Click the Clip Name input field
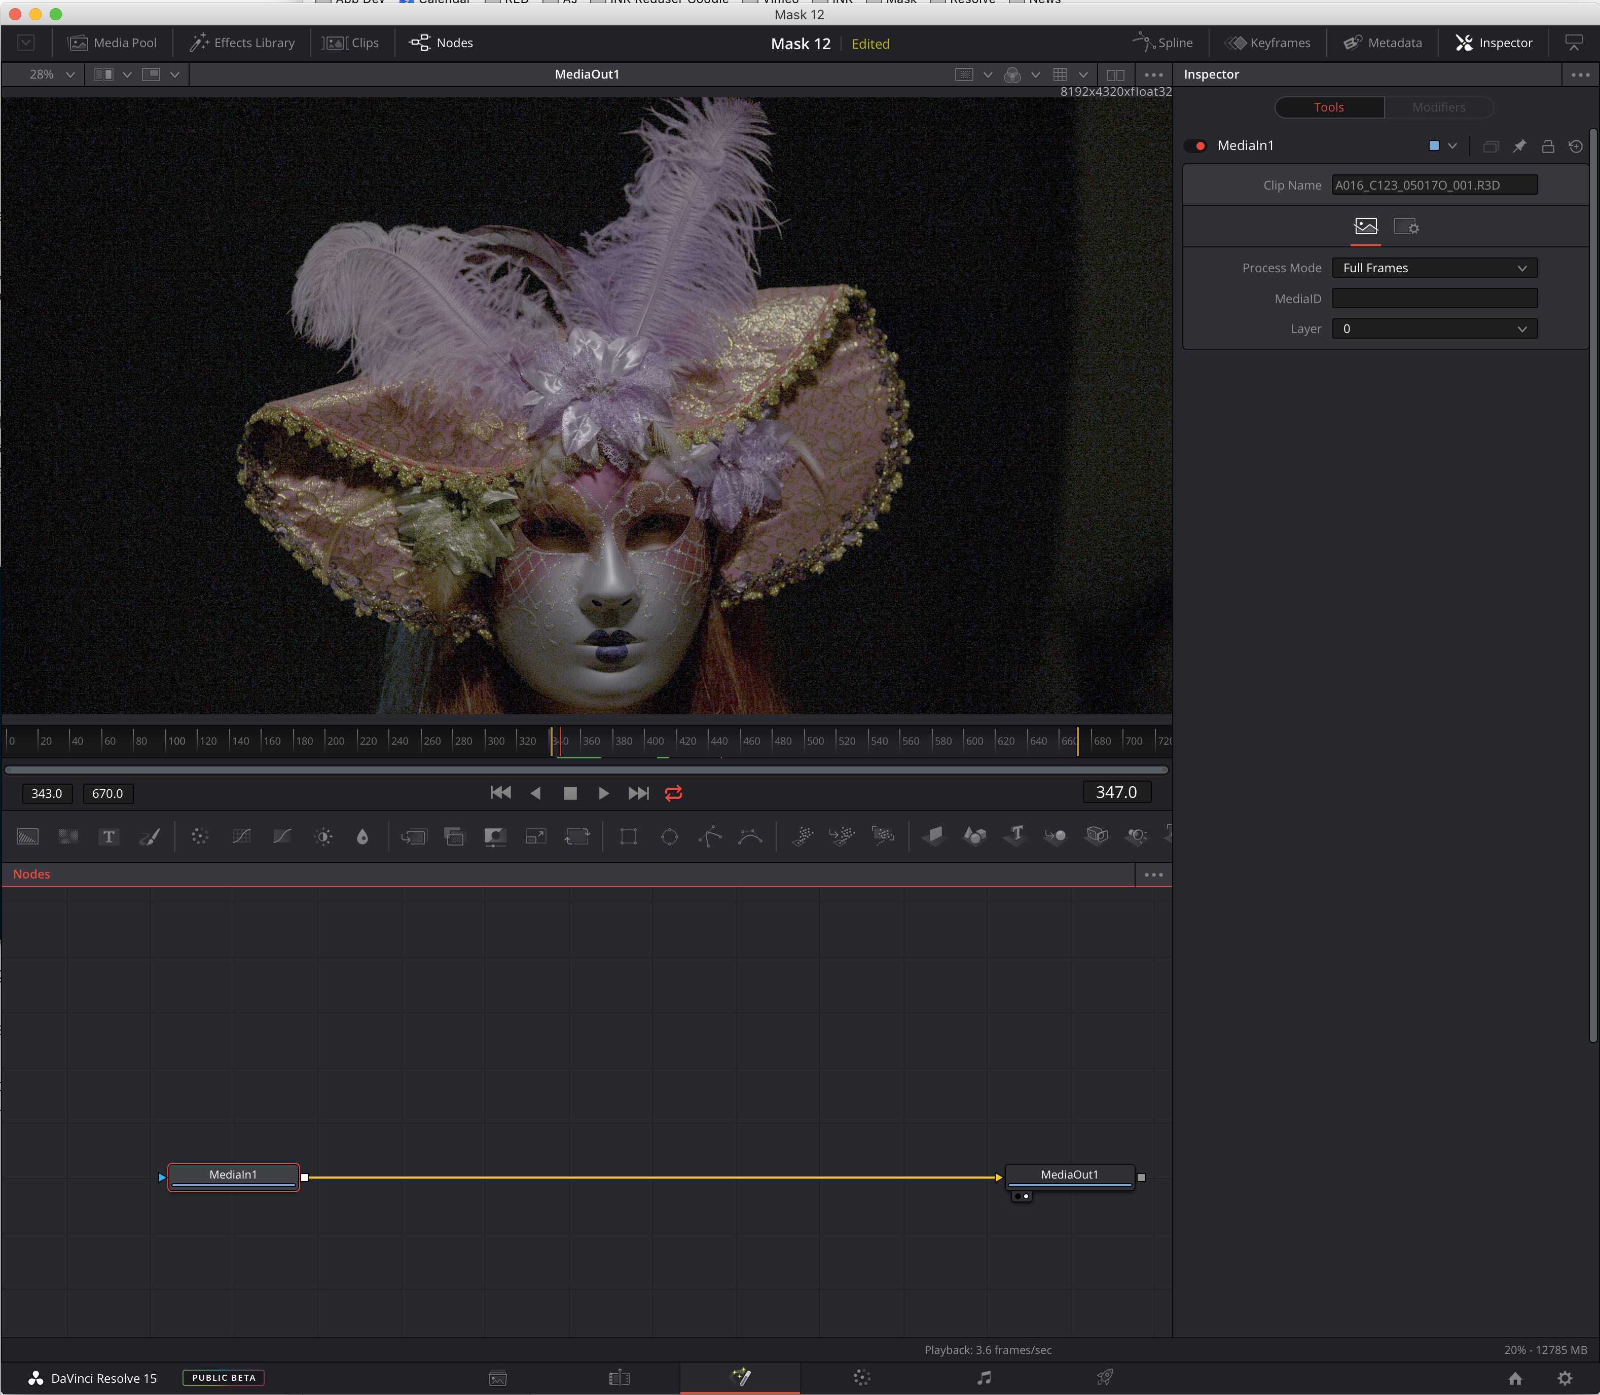The width and height of the screenshot is (1600, 1395). click(x=1434, y=186)
